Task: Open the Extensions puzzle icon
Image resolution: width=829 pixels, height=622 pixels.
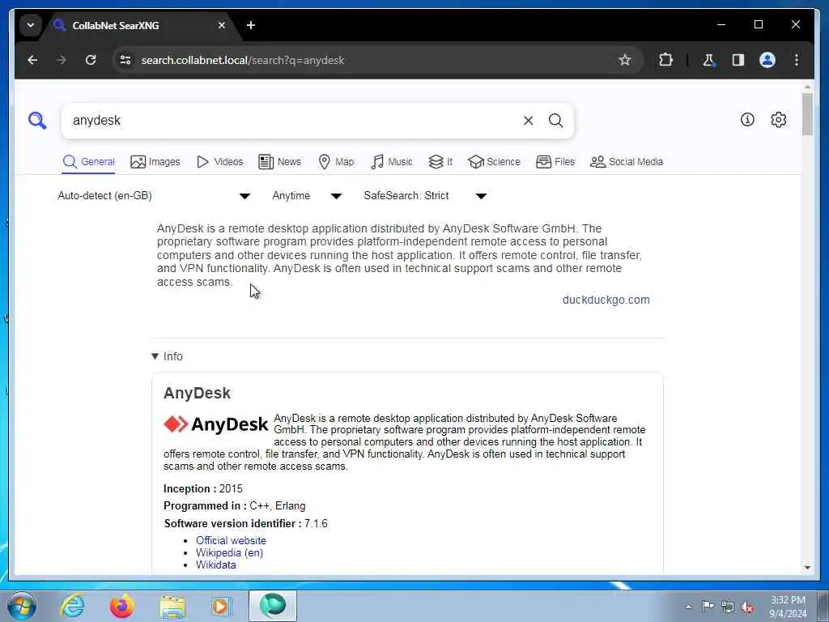Action: point(665,60)
